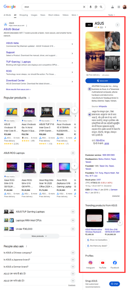Screen dimensions: 130x290
Task: Open Download Center sitelink
Action: (x=15, y=81)
